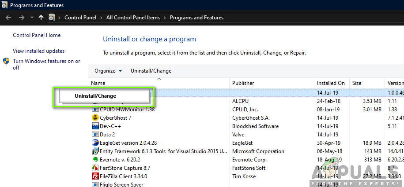The height and width of the screenshot is (187, 404).
Task: Expand recent locations chevron in navigation bar
Action: pos(31,18)
